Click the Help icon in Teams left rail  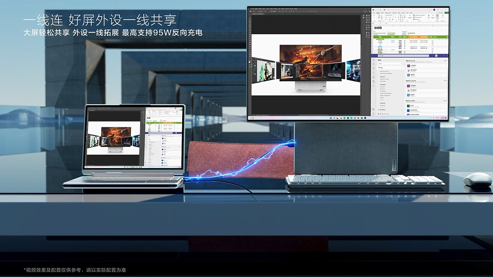(x=373, y=114)
